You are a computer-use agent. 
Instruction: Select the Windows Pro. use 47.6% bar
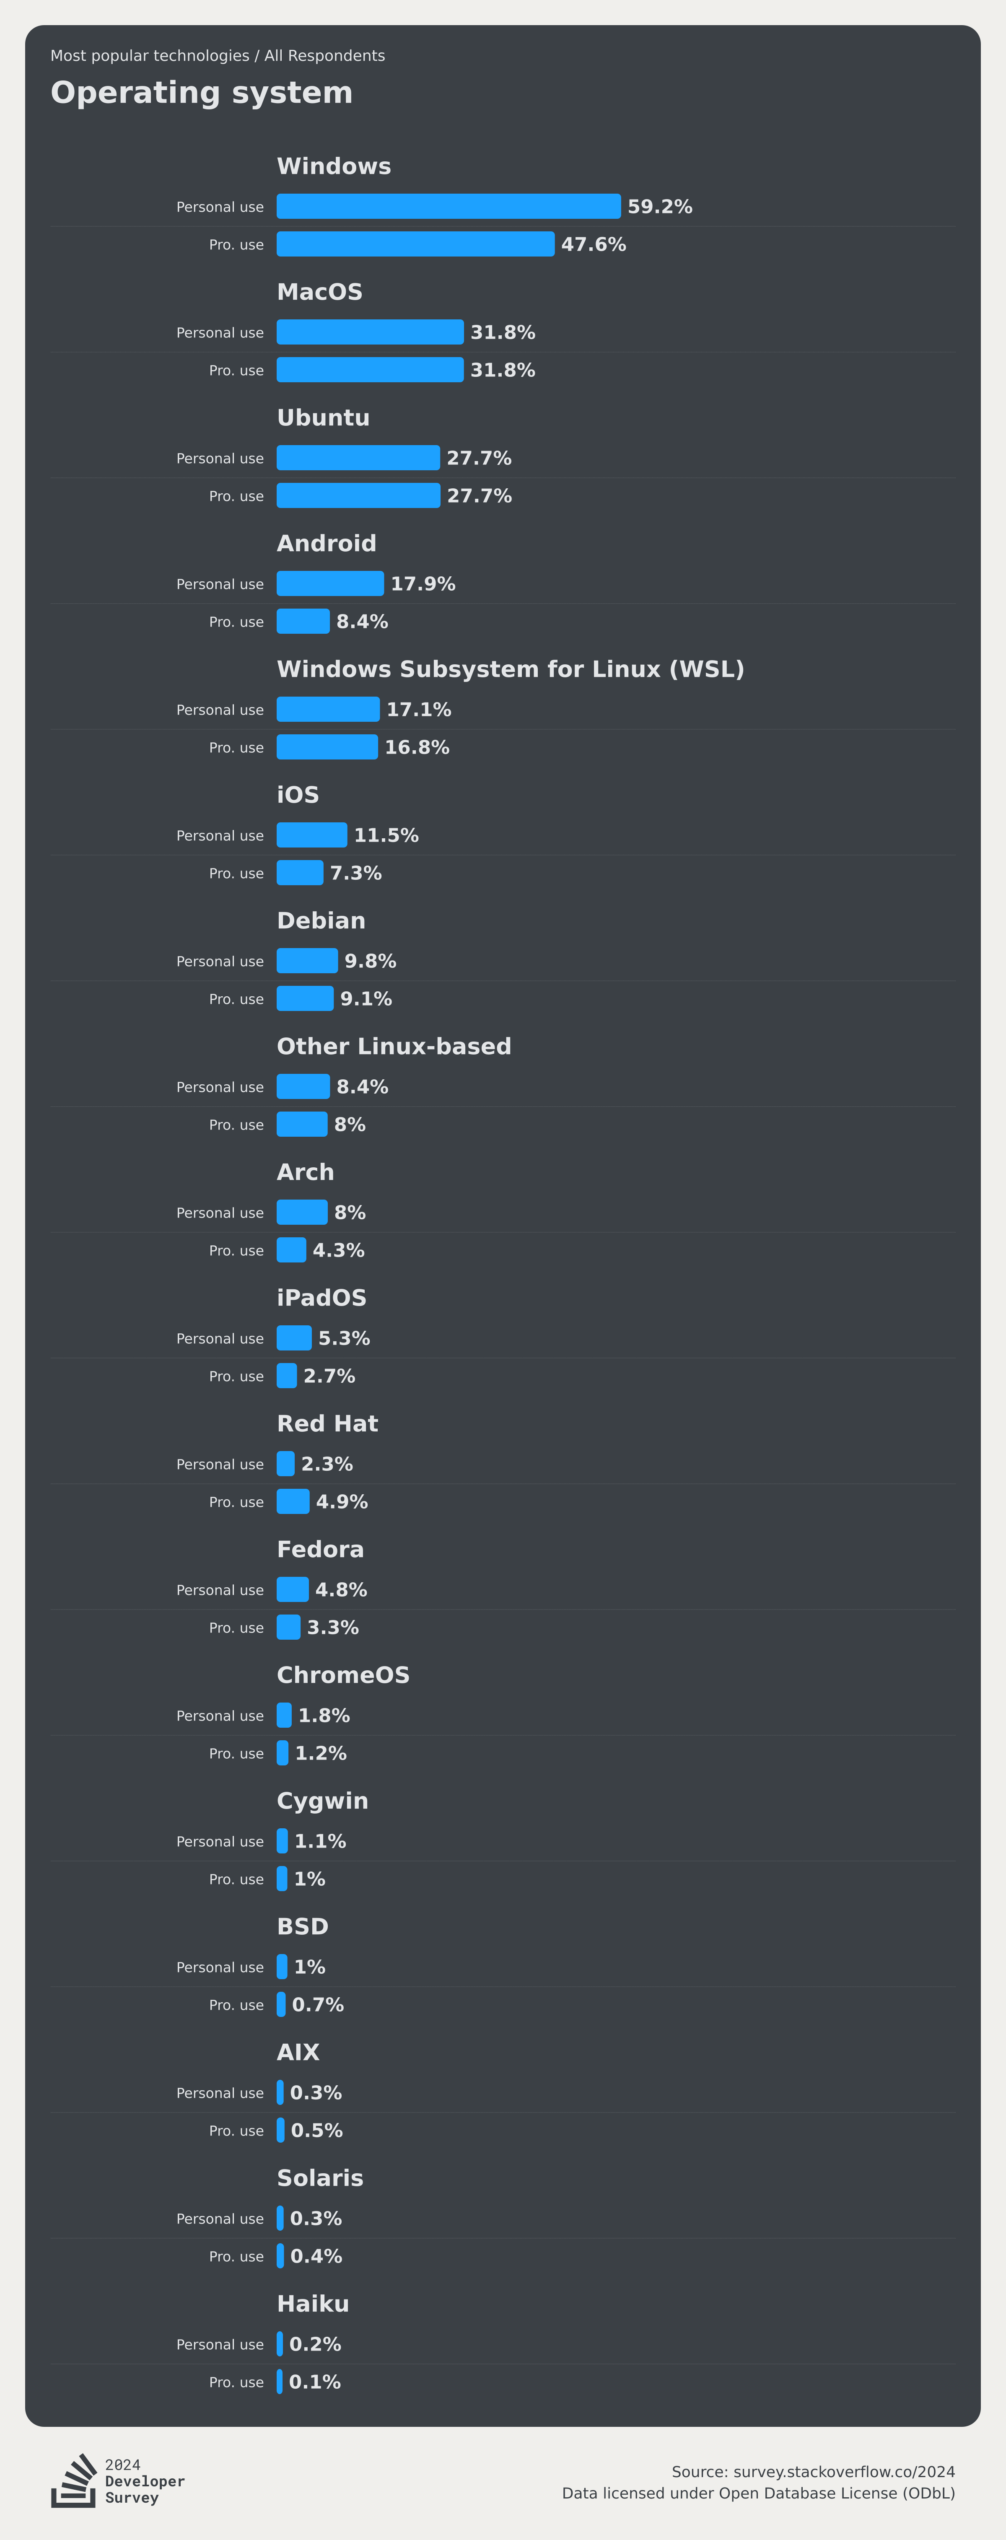click(415, 244)
